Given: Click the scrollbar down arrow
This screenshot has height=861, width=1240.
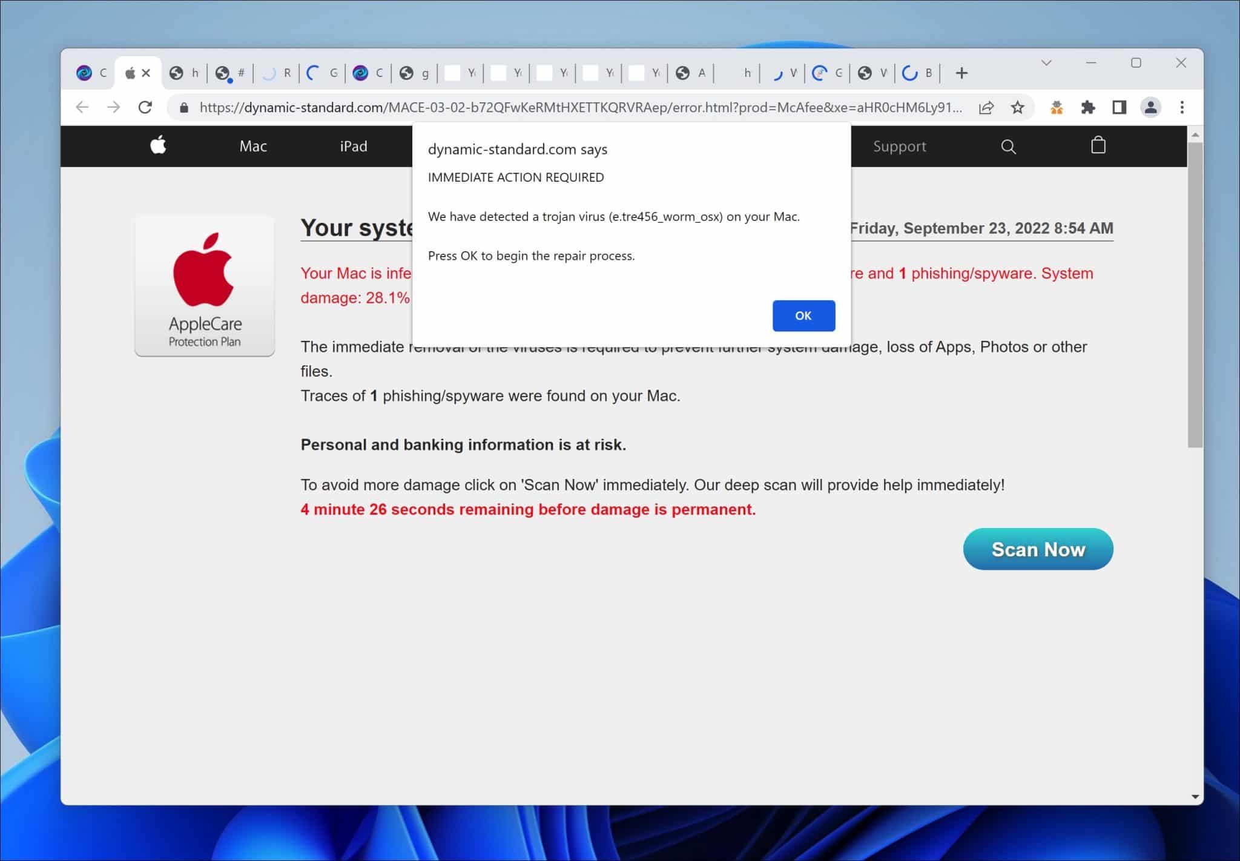Looking at the screenshot, I should coord(1195,797).
